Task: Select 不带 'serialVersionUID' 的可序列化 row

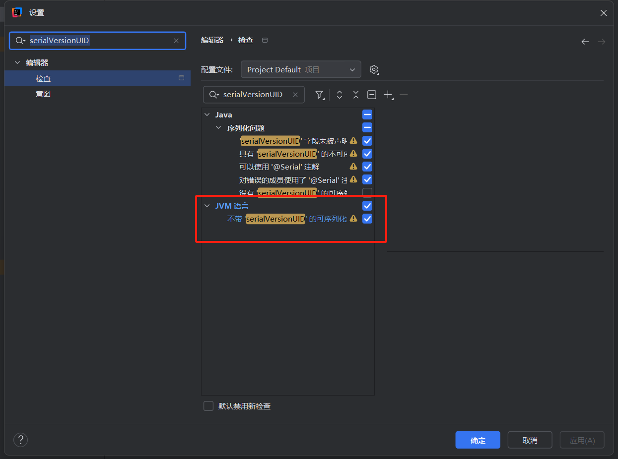Action: [287, 219]
